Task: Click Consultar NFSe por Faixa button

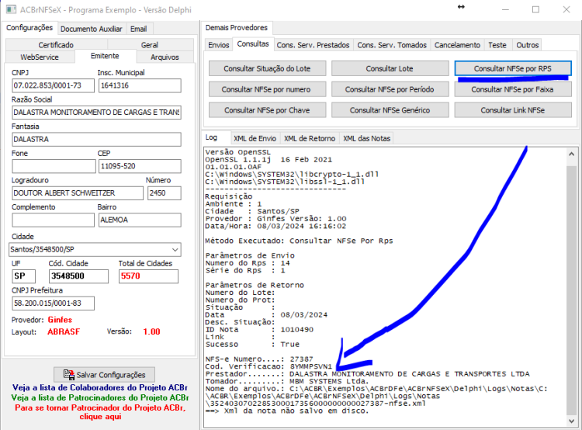Action: pyautogui.click(x=513, y=89)
